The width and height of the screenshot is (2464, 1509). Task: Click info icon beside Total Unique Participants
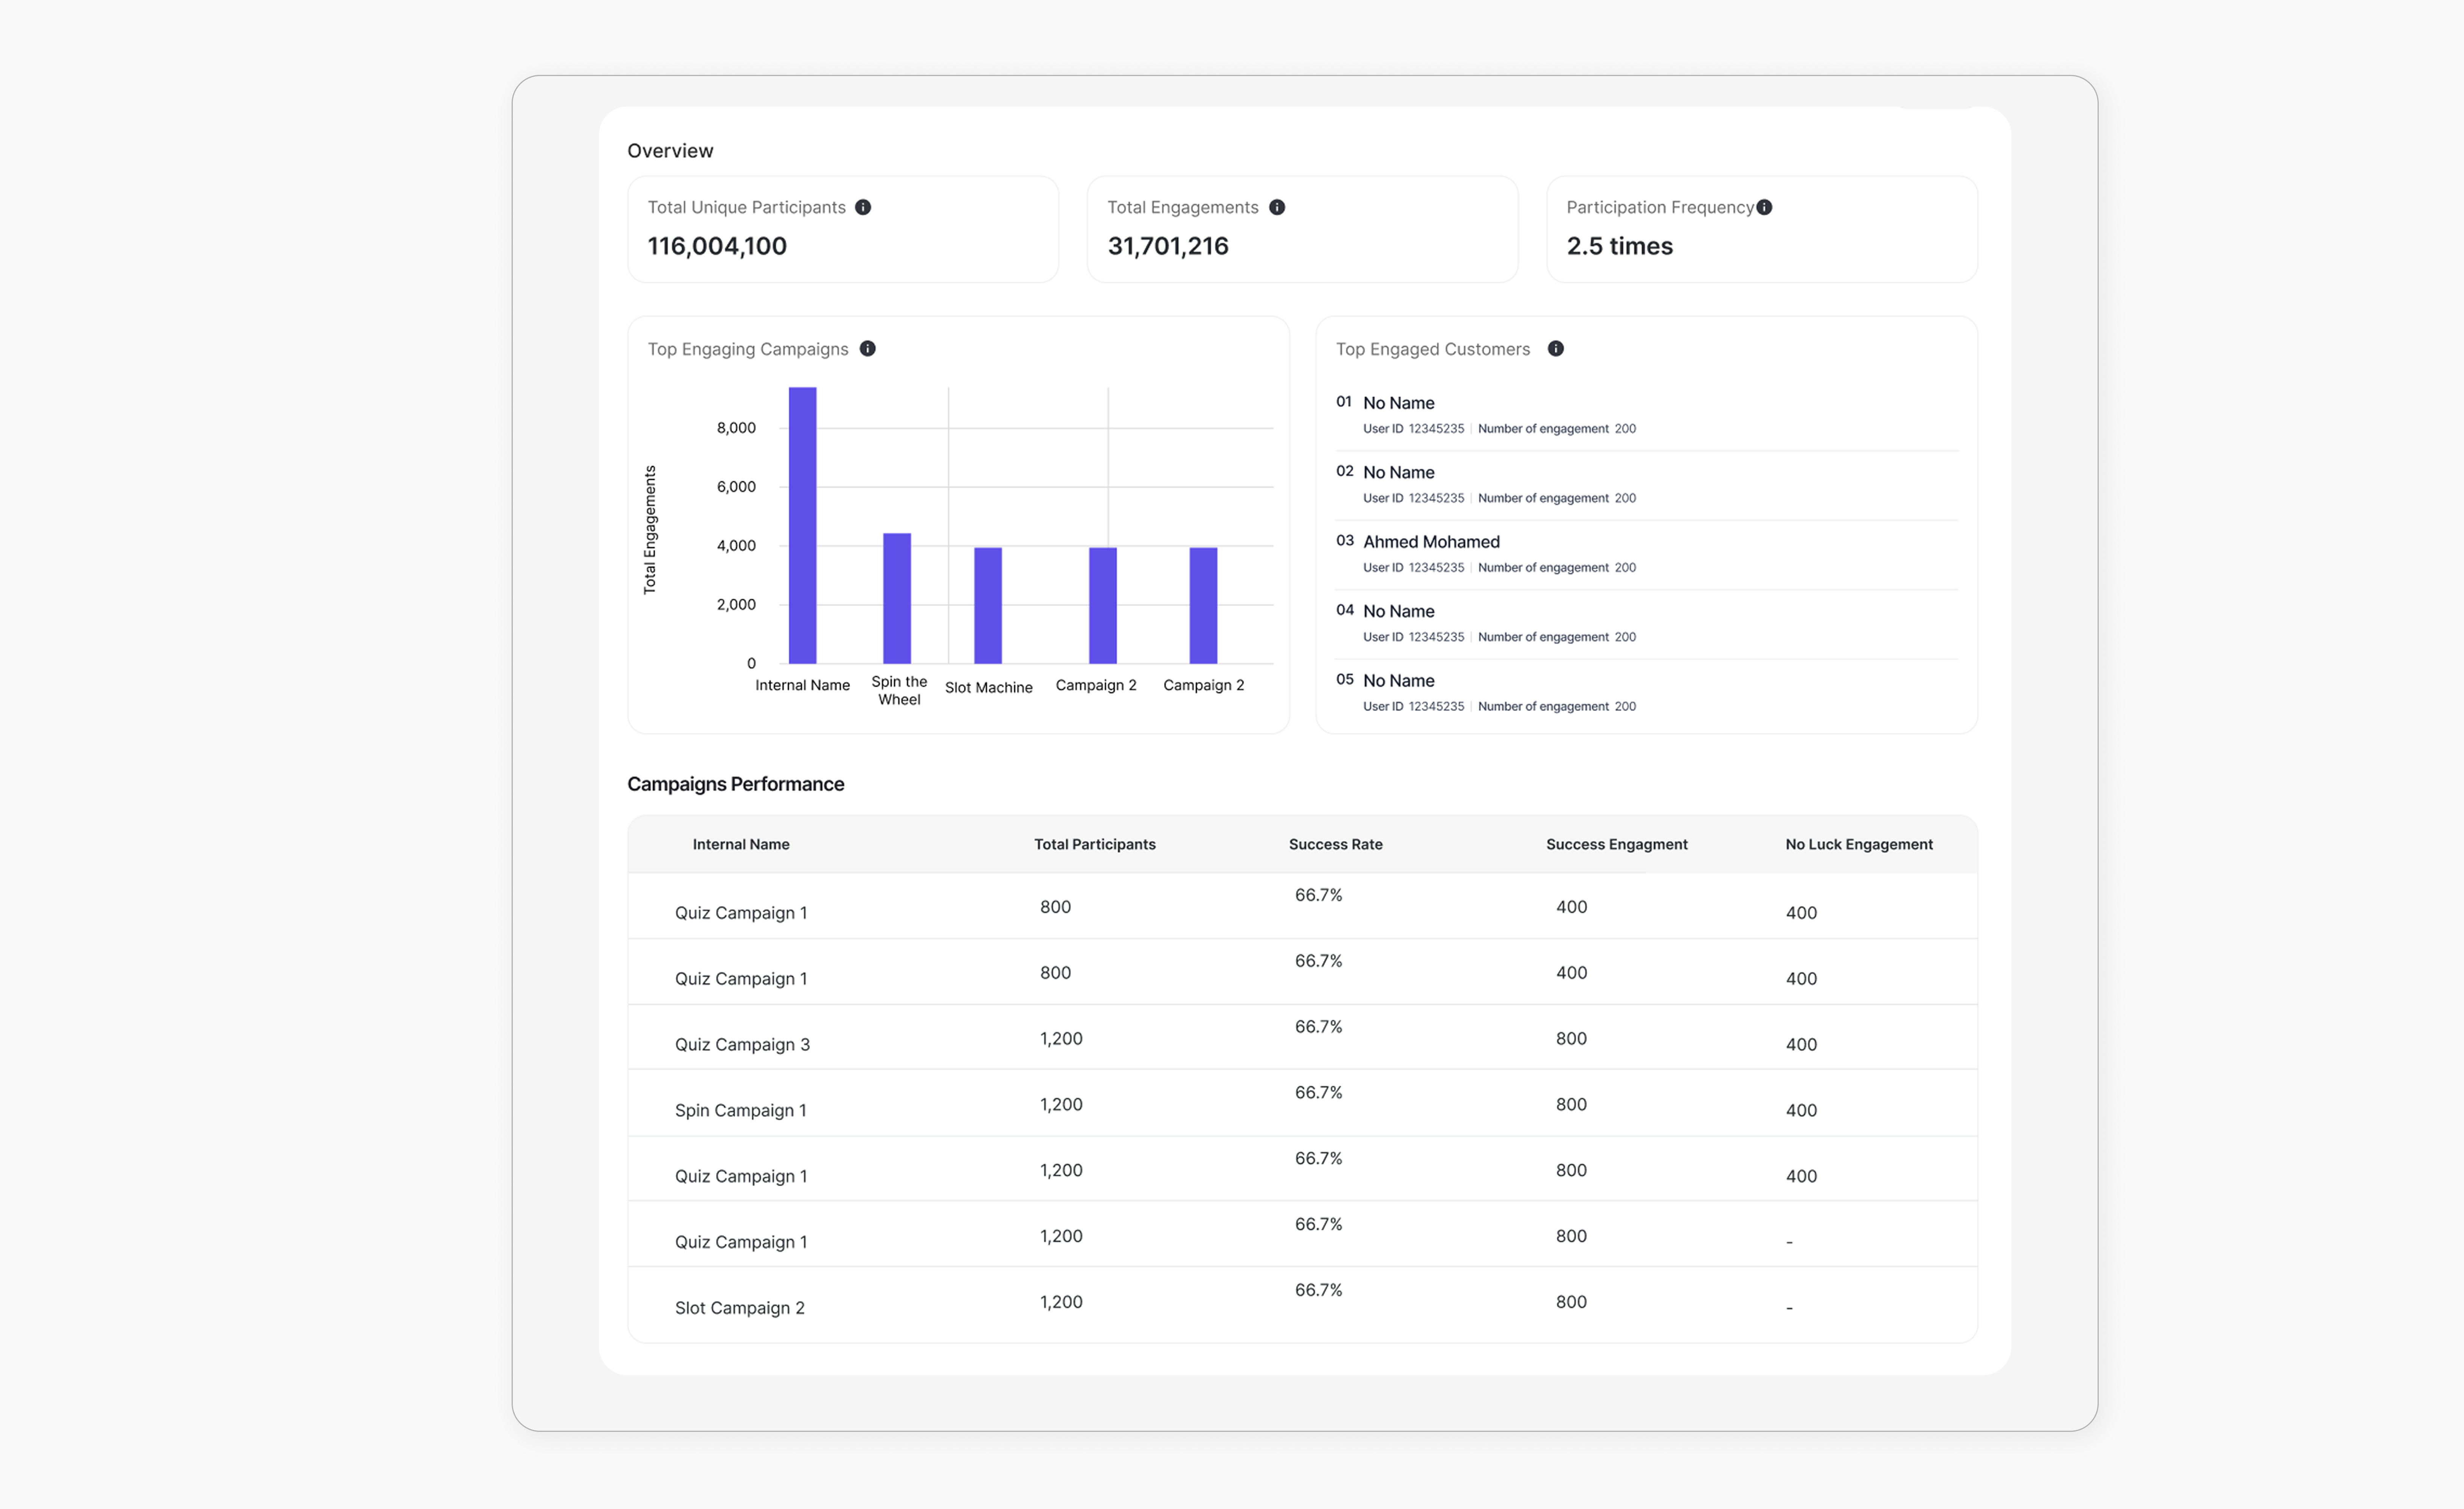point(863,207)
